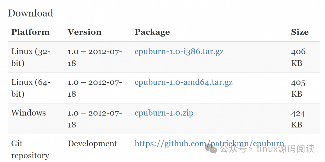Image resolution: width=325 pixels, height=162 pixels.
Task: Select the Git repository platform cell
Action: pyautogui.click(x=30, y=149)
